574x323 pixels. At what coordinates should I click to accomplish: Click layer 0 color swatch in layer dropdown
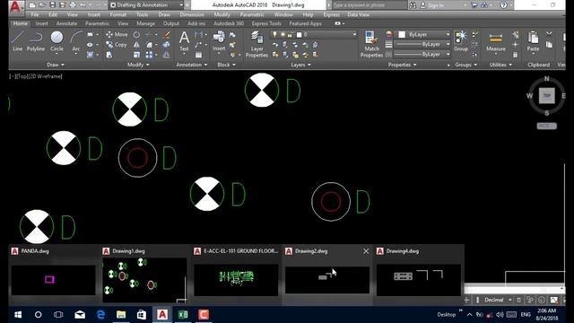coord(299,34)
